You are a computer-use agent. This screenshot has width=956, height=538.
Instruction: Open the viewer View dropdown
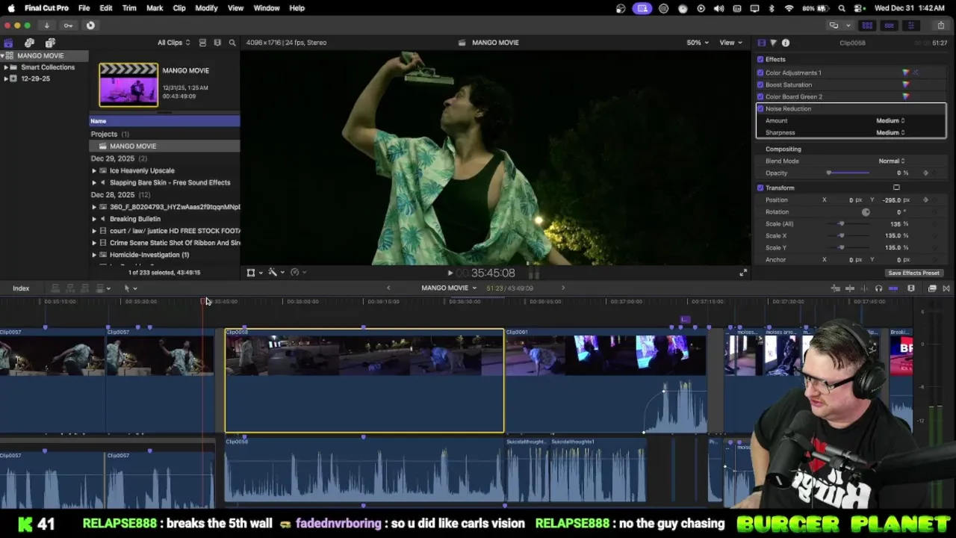click(730, 43)
